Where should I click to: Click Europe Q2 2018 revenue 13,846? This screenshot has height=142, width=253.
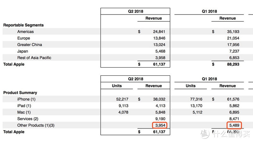tap(159, 38)
